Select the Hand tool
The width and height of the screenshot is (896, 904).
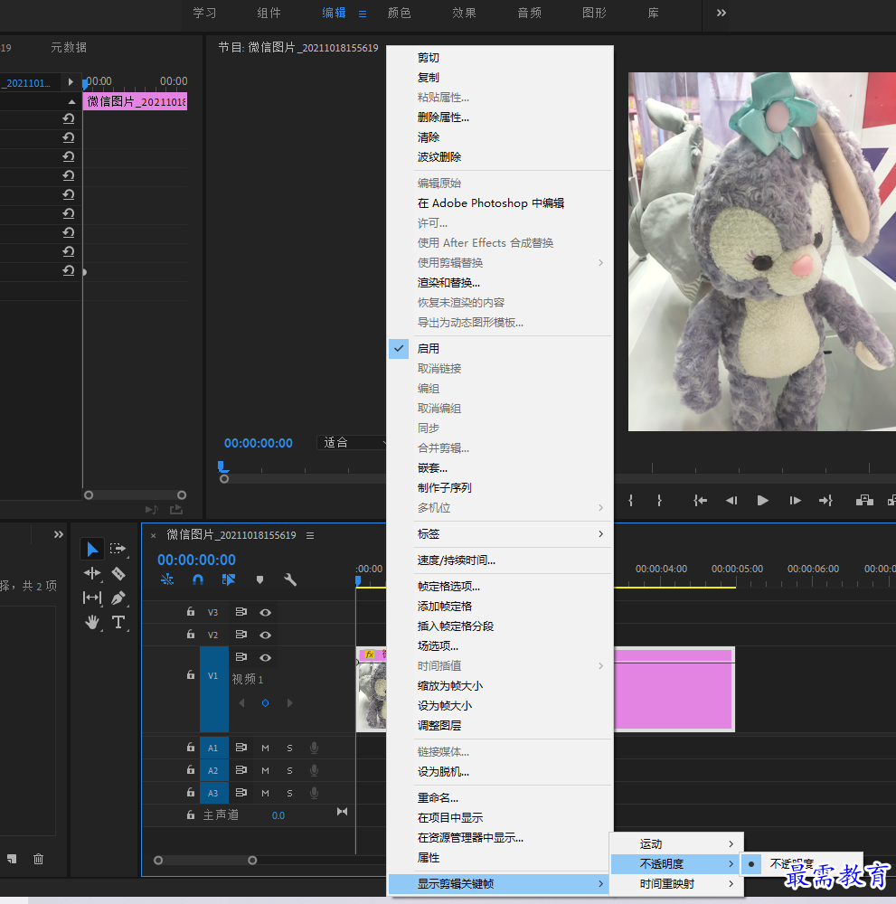pyautogui.click(x=92, y=622)
